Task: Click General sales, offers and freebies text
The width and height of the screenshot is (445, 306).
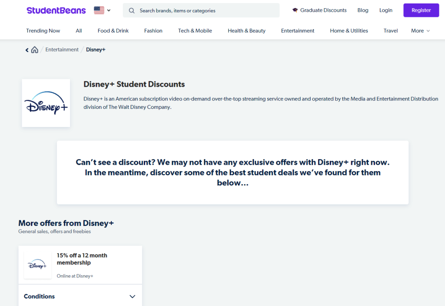Action: (54, 231)
